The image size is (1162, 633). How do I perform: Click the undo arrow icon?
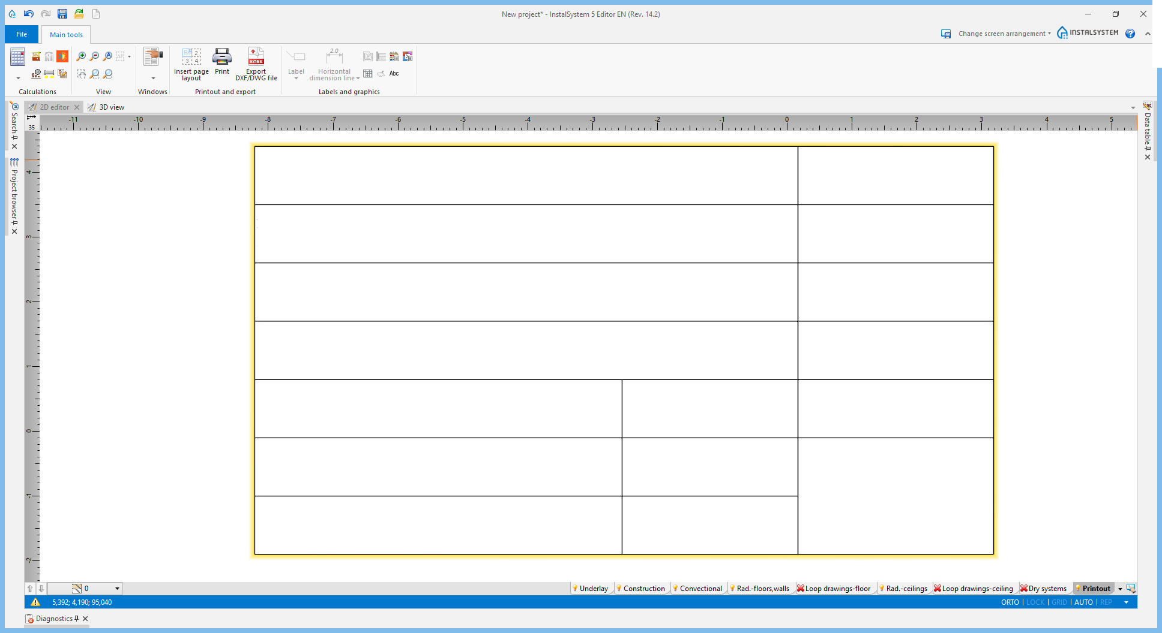(x=29, y=14)
